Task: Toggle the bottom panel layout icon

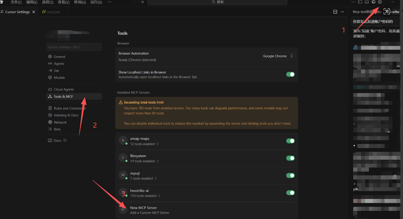Action: click(x=367, y=2)
